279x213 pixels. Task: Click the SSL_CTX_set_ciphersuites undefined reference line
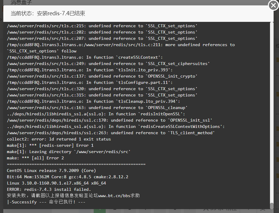click(108, 64)
